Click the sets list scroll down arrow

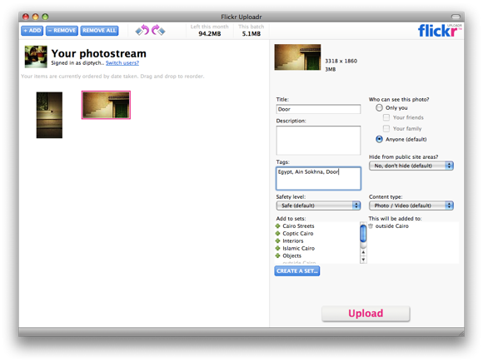pyautogui.click(x=363, y=260)
